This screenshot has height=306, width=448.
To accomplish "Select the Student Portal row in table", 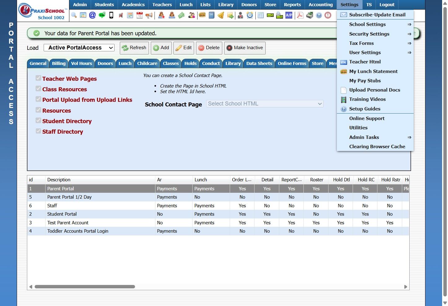I will coord(62,214).
